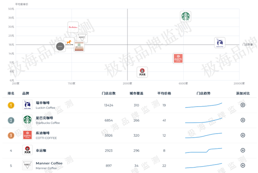The width and height of the screenshot is (258, 173).
Task: View the 瑞幸咖啡 store trend sparkline
Action: tap(204, 105)
